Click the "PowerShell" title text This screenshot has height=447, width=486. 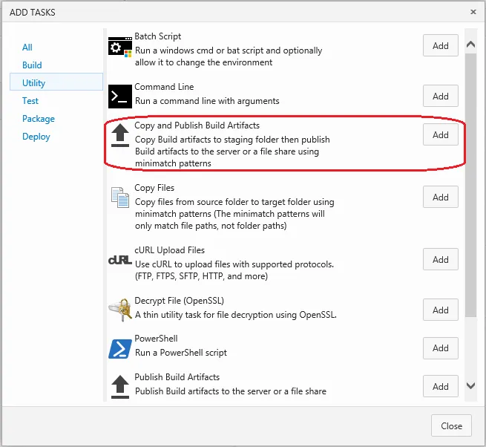pos(156,339)
